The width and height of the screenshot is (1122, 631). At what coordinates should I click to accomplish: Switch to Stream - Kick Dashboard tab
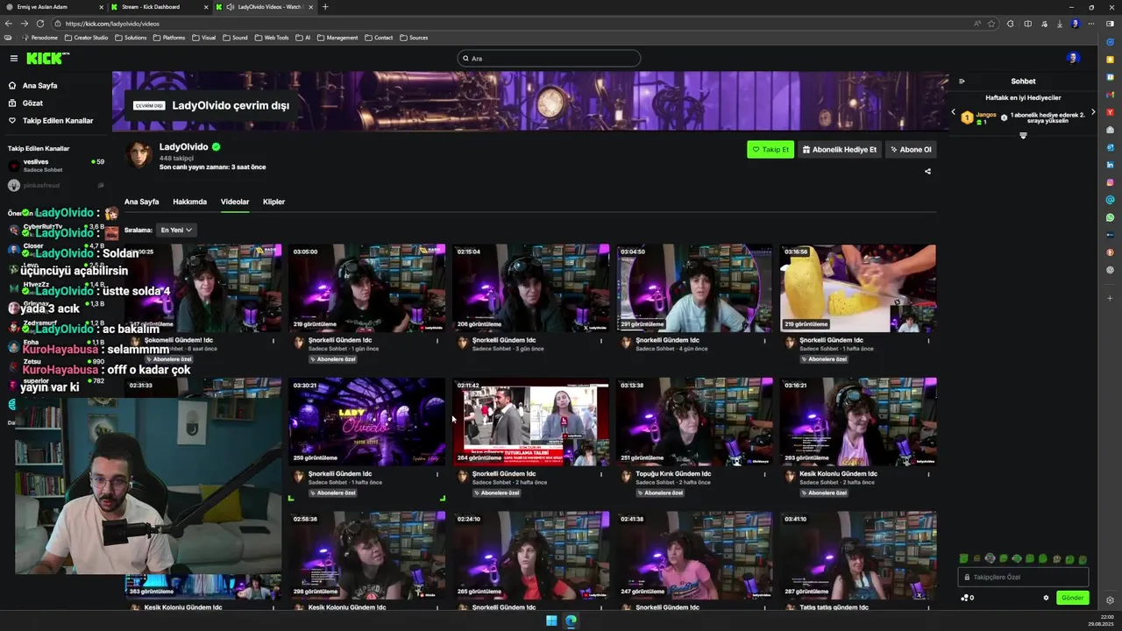[x=158, y=7]
